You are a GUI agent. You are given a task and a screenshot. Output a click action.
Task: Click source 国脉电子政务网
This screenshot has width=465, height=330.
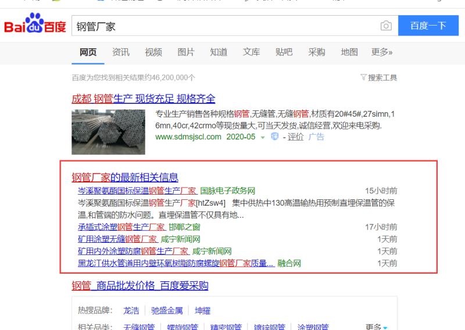(228, 191)
